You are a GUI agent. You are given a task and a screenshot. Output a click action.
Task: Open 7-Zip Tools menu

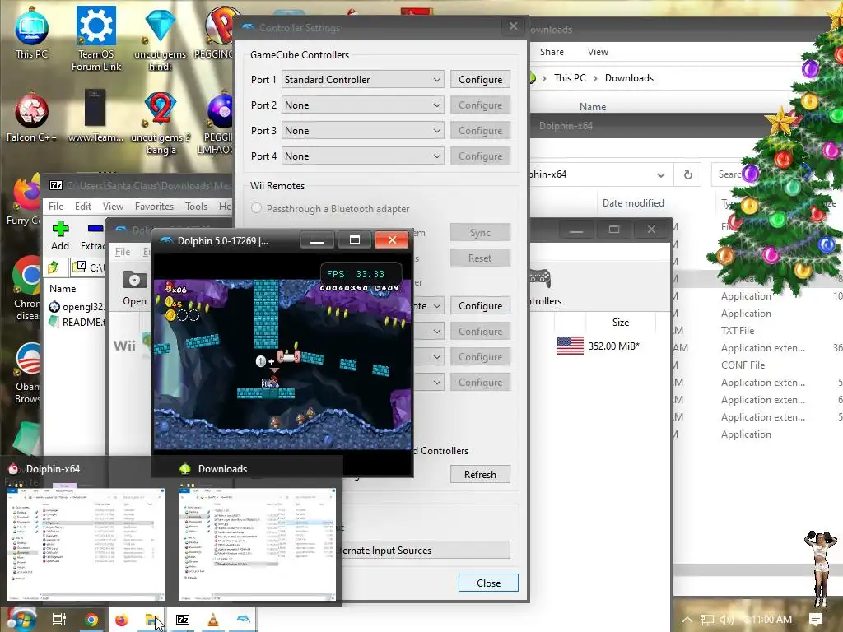pyautogui.click(x=196, y=207)
